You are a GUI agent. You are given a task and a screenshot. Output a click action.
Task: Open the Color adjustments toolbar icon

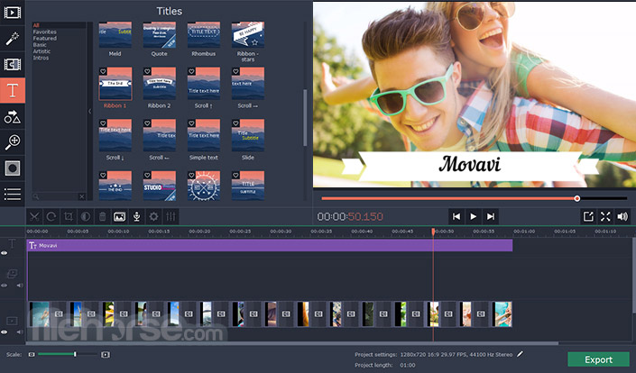pos(85,216)
